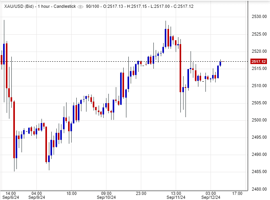Click the latest blue candle at the dashed line
270x200 pixels.
[x=221, y=64]
